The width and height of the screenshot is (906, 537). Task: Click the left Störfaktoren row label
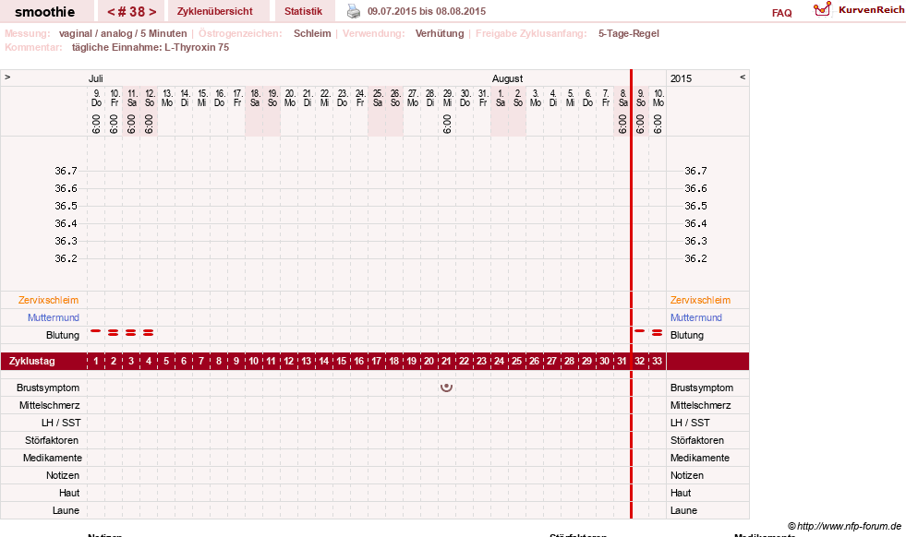[x=52, y=440]
